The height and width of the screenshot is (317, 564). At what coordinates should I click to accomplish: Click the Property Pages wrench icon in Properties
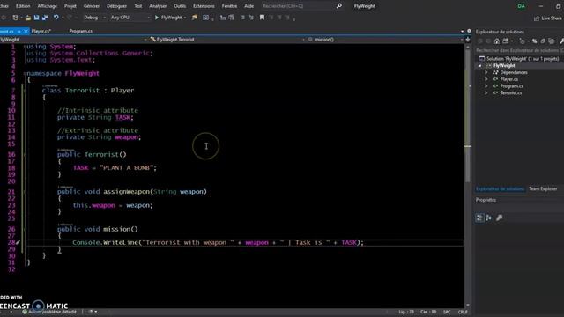click(x=500, y=217)
